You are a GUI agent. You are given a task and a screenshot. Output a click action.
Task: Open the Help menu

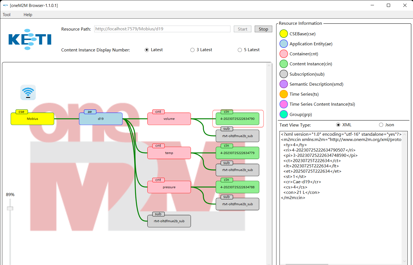(x=28, y=15)
